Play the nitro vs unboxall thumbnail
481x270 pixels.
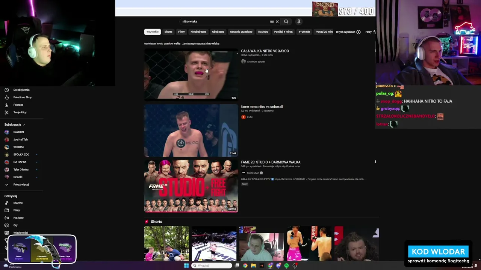click(191, 130)
